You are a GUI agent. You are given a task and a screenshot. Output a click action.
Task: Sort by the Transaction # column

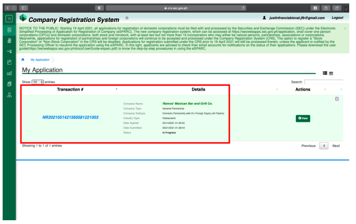coord(70,90)
